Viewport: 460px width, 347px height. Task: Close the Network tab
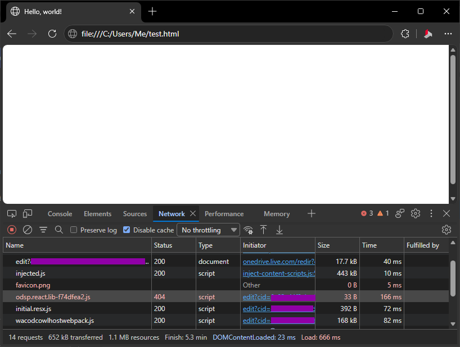193,213
